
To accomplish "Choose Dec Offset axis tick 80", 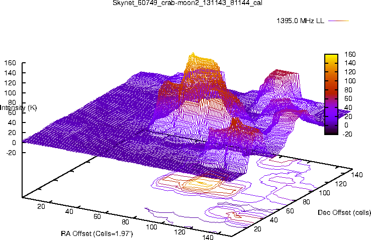I will click(x=307, y=202).
